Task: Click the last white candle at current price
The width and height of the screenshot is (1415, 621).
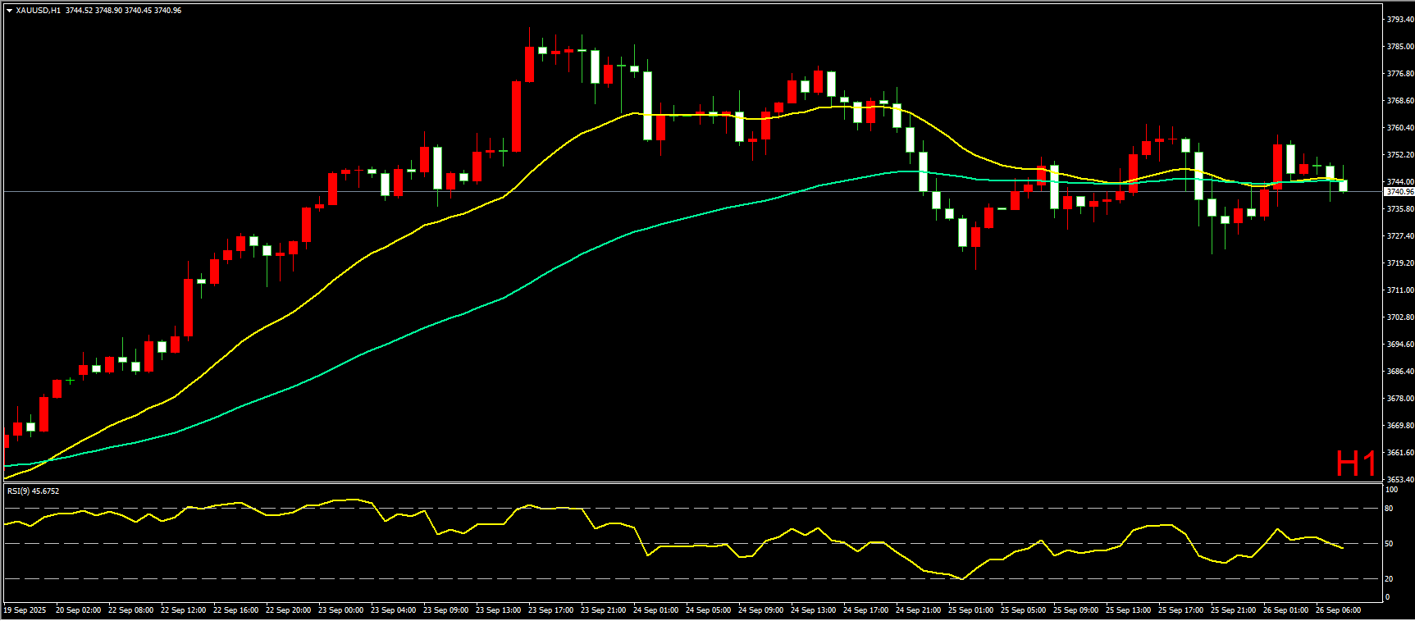Action: [1343, 186]
